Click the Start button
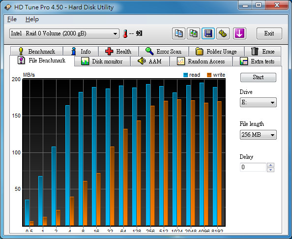The height and width of the screenshot is (239, 292). (x=258, y=77)
